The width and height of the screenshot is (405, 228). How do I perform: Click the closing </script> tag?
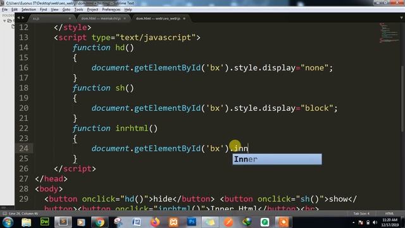pyautogui.click(x=75, y=168)
